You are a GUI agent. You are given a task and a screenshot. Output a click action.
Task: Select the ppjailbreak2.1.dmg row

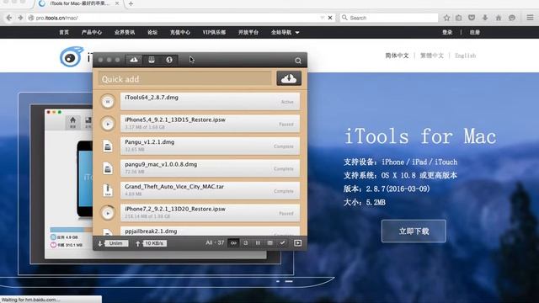tap(210, 231)
